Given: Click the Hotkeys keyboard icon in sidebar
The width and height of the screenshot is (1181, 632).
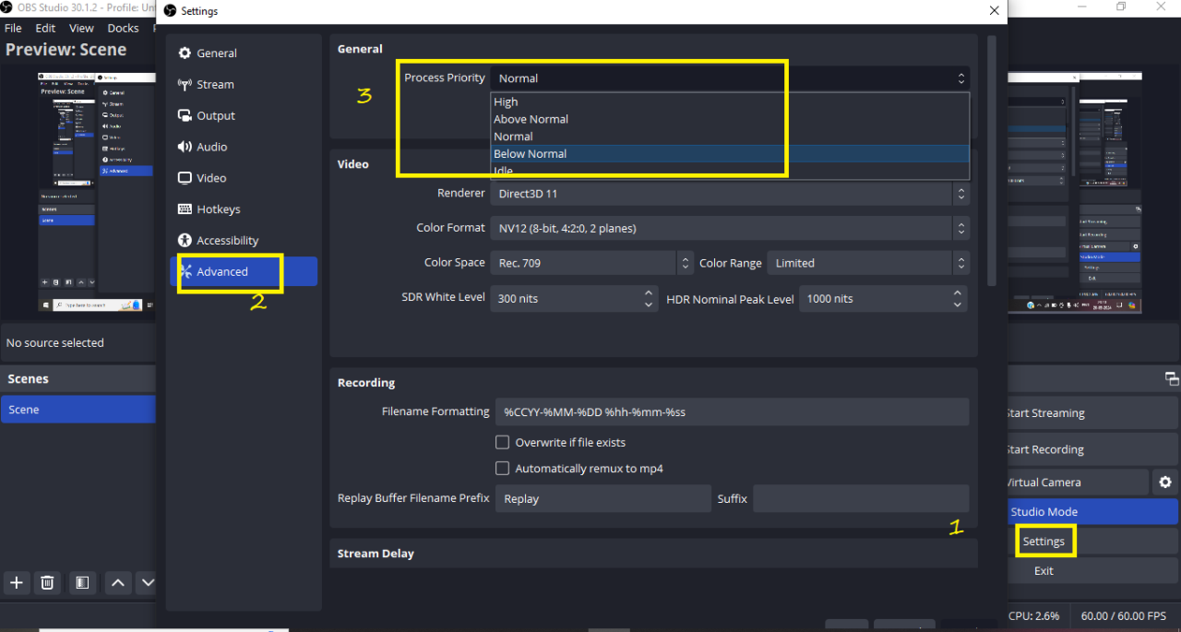Looking at the screenshot, I should [185, 209].
